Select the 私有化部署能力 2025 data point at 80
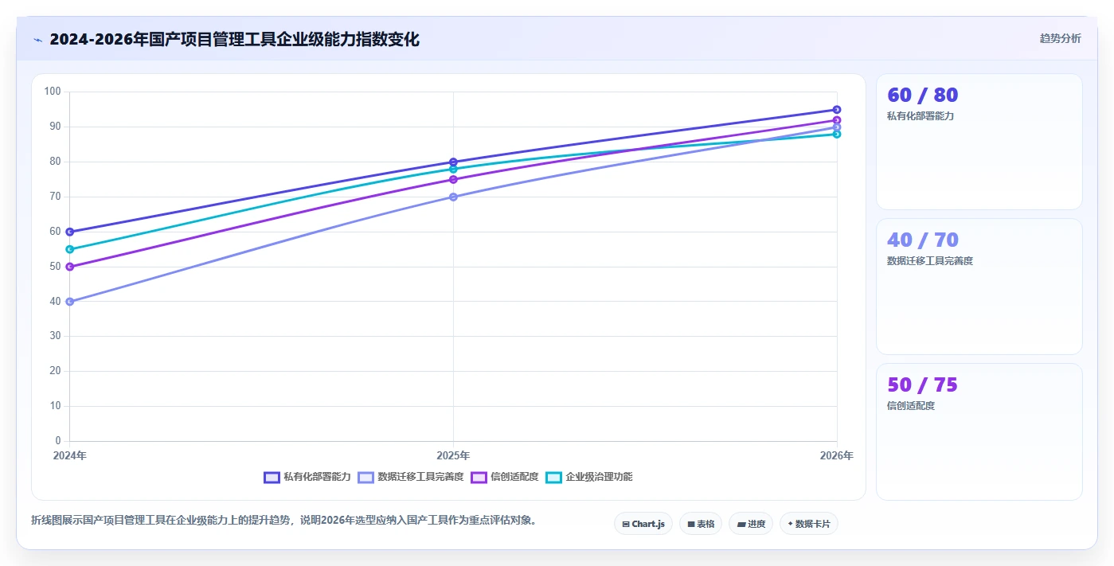 coord(453,162)
